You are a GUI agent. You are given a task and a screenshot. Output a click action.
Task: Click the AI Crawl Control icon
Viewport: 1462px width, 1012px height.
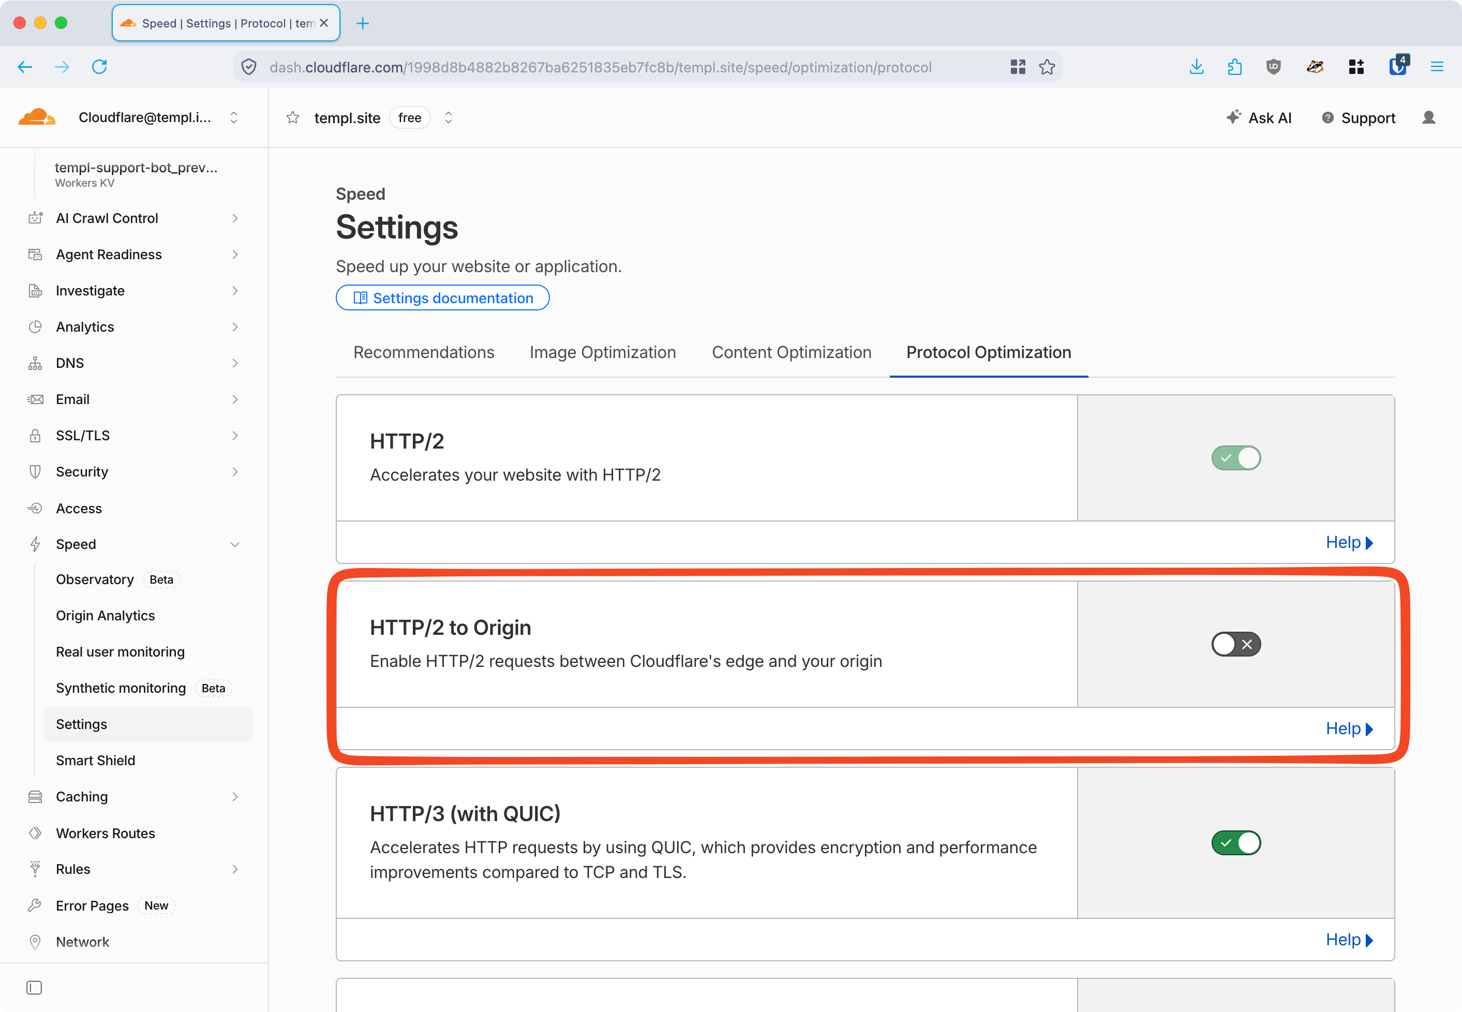pos(36,218)
